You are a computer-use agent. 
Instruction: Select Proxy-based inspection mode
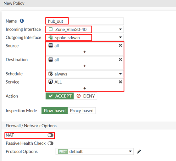point(82,111)
